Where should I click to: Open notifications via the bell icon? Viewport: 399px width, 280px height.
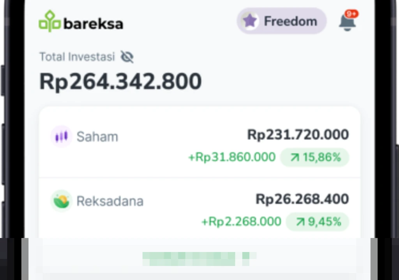click(x=347, y=23)
